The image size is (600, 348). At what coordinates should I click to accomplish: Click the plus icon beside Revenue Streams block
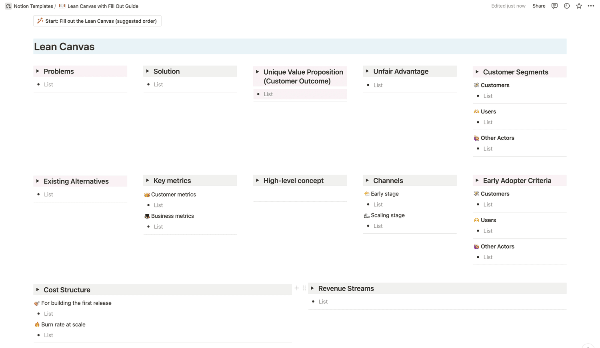[x=297, y=288]
